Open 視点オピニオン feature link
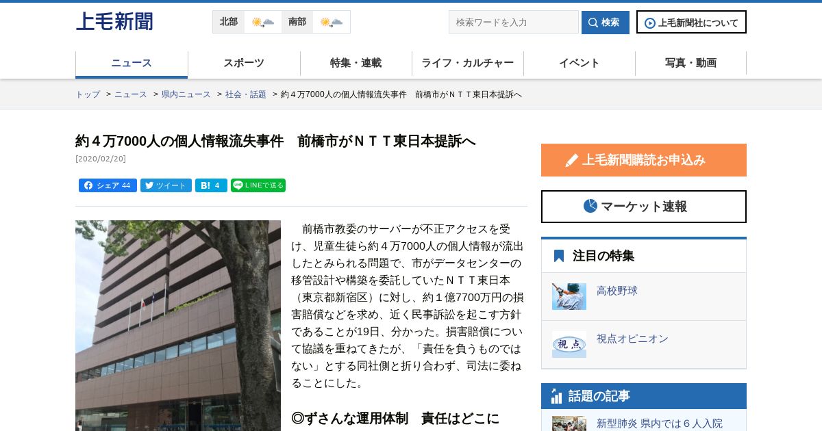 point(632,339)
